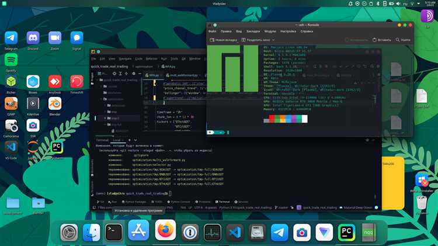
Task: Open the Модули menu in Konsole
Action: tap(270, 32)
